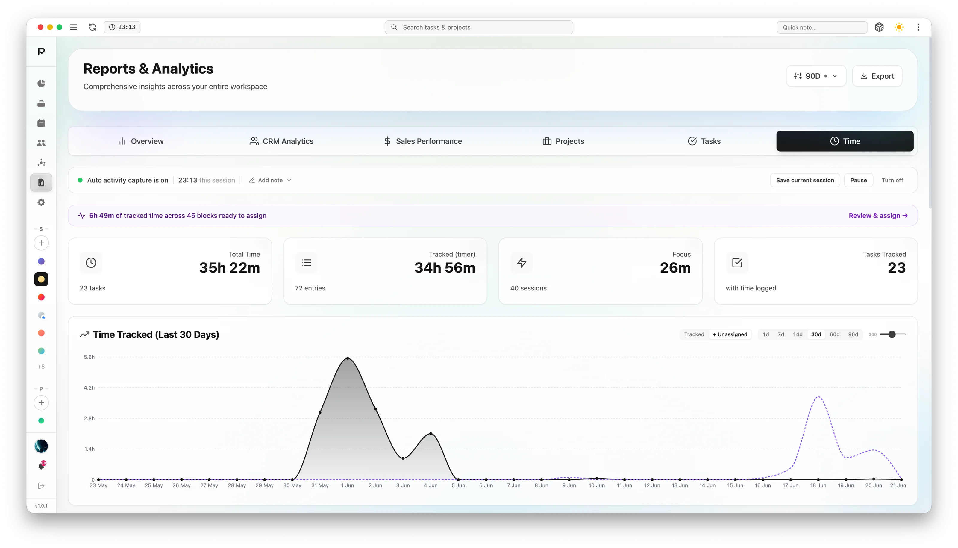
Task: Open the network graph sidebar icon
Action: (x=41, y=163)
